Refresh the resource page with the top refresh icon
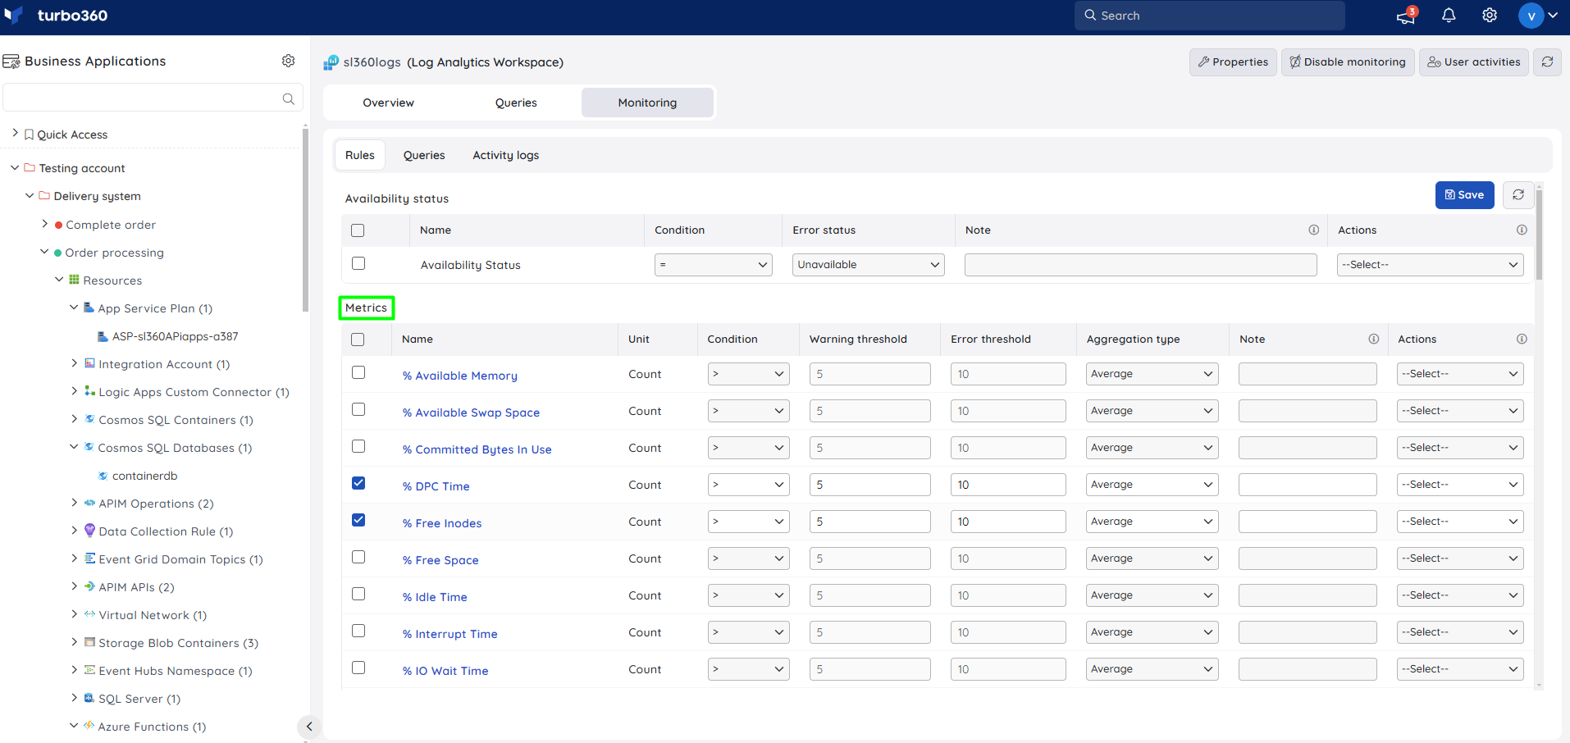This screenshot has height=743, width=1570. (1547, 62)
